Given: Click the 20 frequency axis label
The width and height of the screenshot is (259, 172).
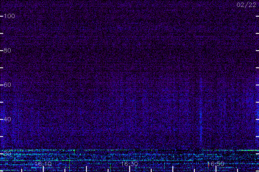Looking at the screenshot, I should [x=7, y=153].
